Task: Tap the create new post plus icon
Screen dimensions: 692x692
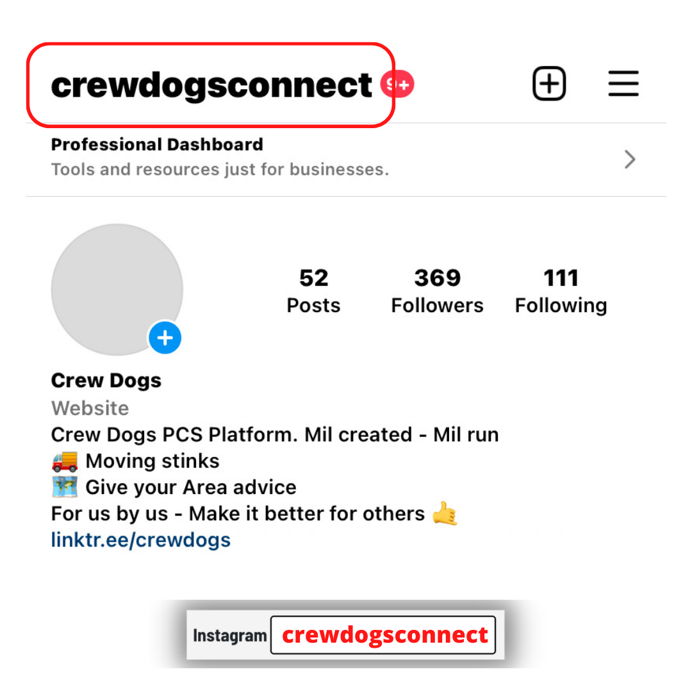Action: click(549, 83)
